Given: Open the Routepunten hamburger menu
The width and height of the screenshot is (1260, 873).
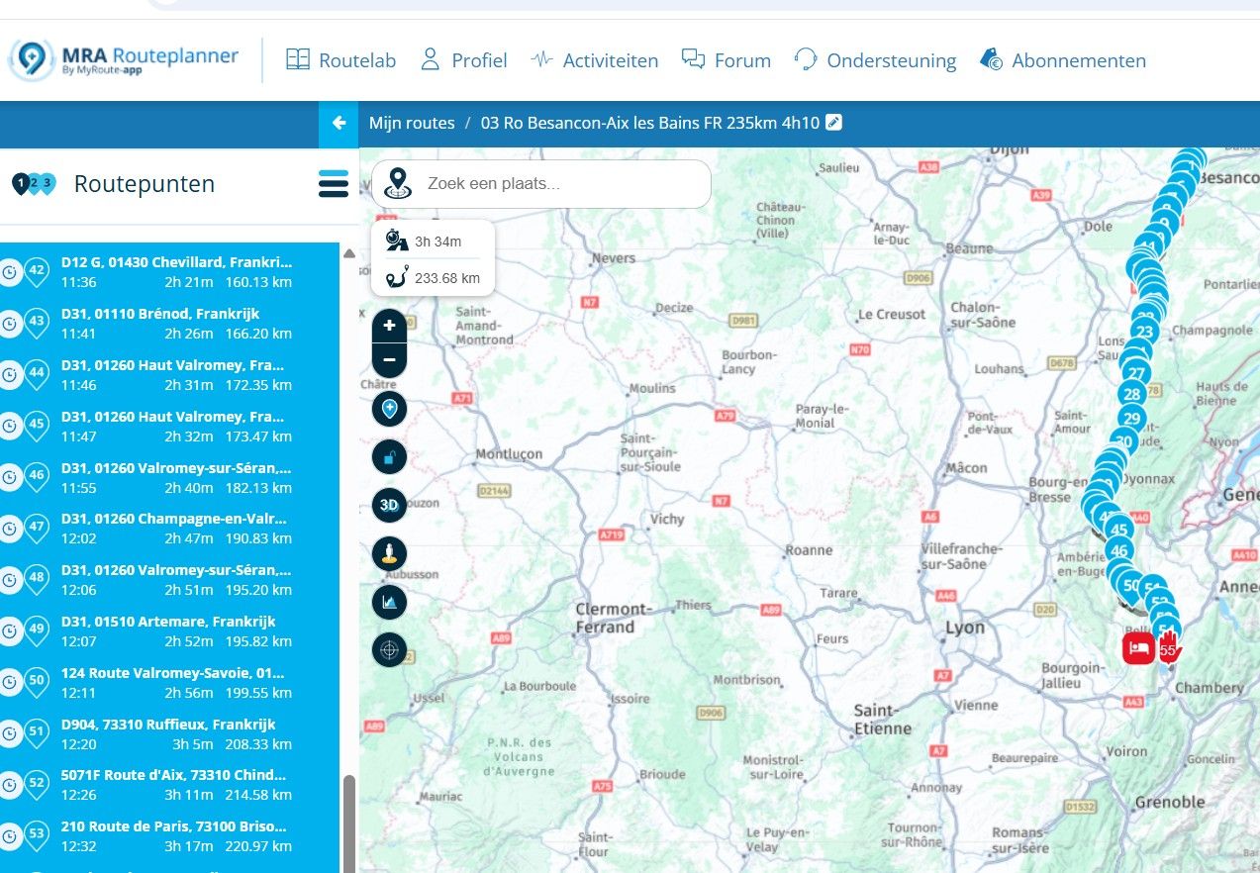Looking at the screenshot, I should coord(334,184).
